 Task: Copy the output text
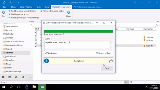[x=108, y=53]
